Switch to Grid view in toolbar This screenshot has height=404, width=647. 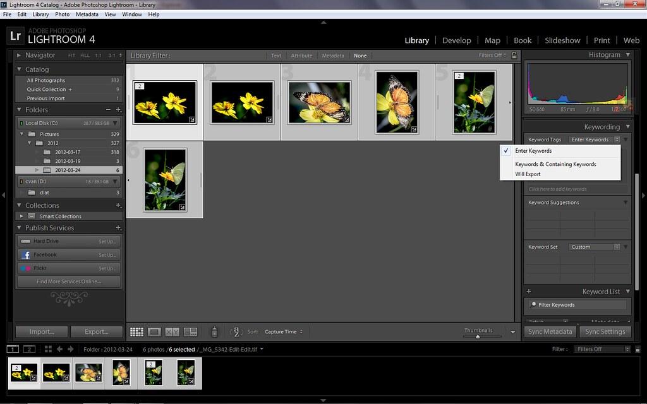pyautogui.click(x=136, y=332)
